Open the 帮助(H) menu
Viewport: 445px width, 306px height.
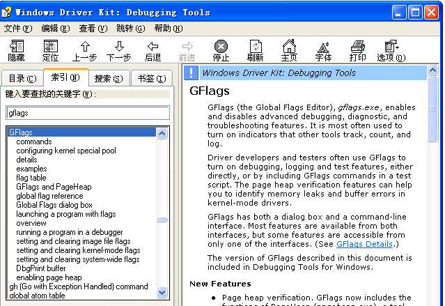click(169, 29)
